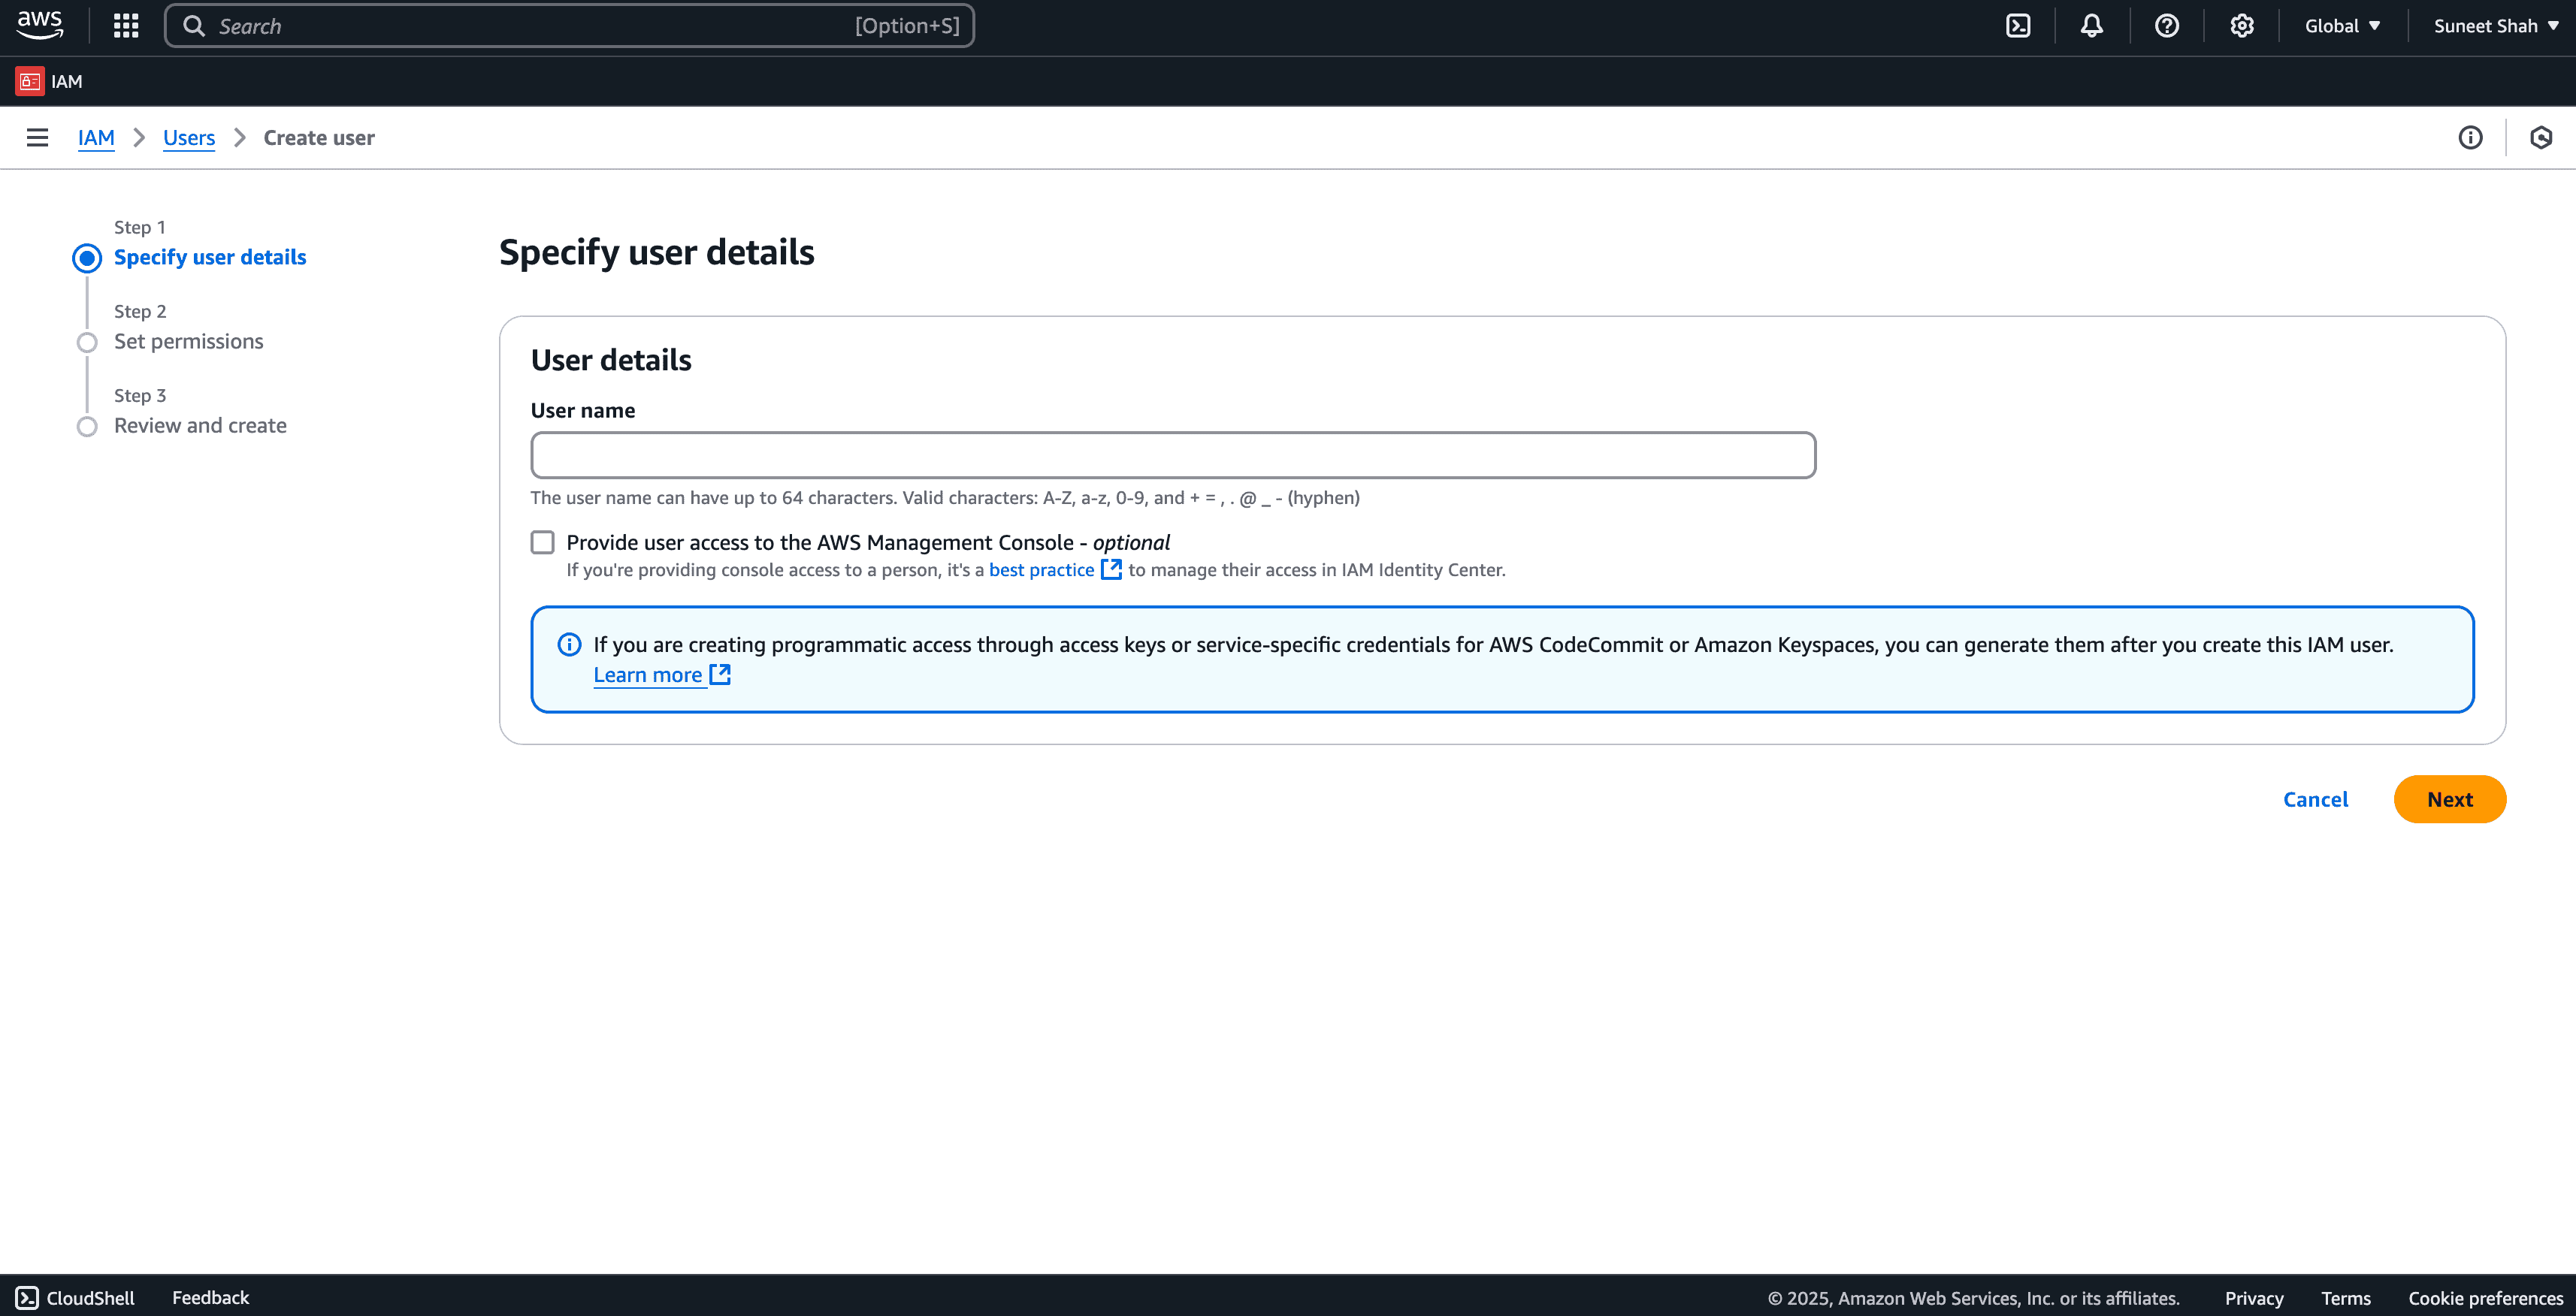This screenshot has height=1316, width=2576.
Task: Select the Specify user details step
Action: [210, 257]
